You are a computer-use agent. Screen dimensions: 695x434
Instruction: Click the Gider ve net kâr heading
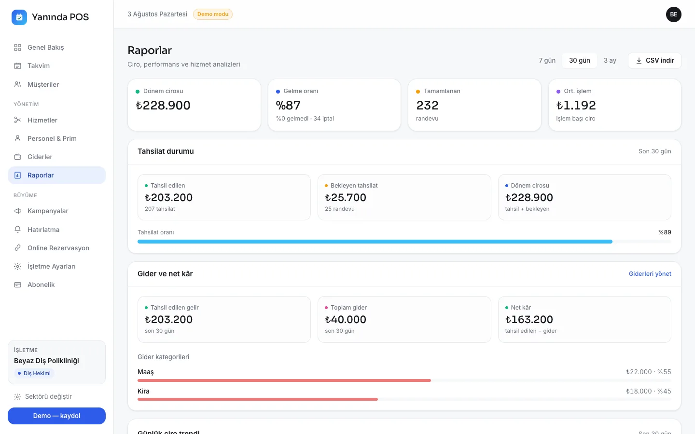point(165,274)
